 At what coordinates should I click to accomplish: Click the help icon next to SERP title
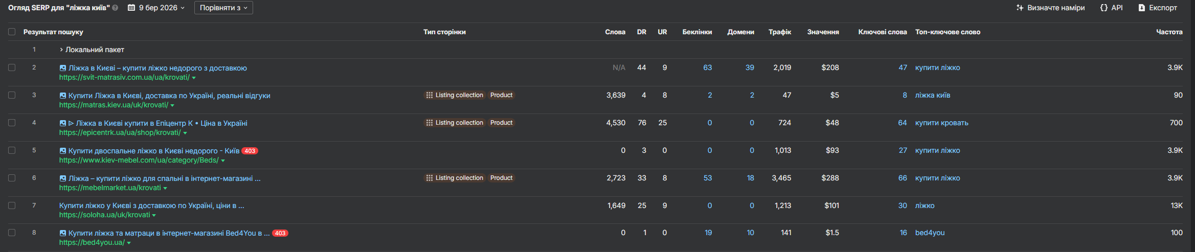click(115, 8)
